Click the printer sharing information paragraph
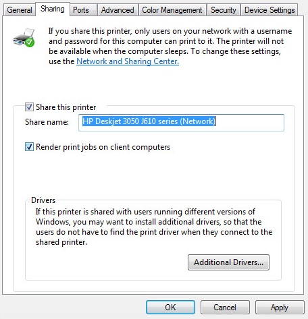Screen dimensions: 308x319 point(170,46)
